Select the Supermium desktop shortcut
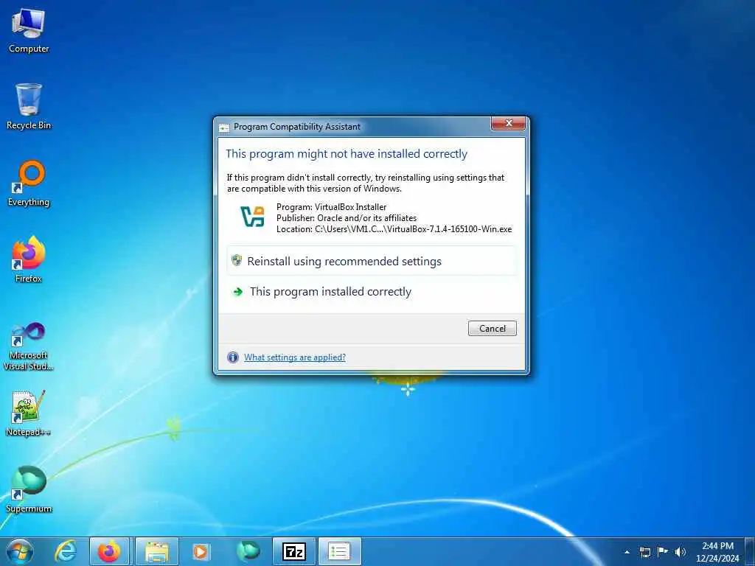 29,489
